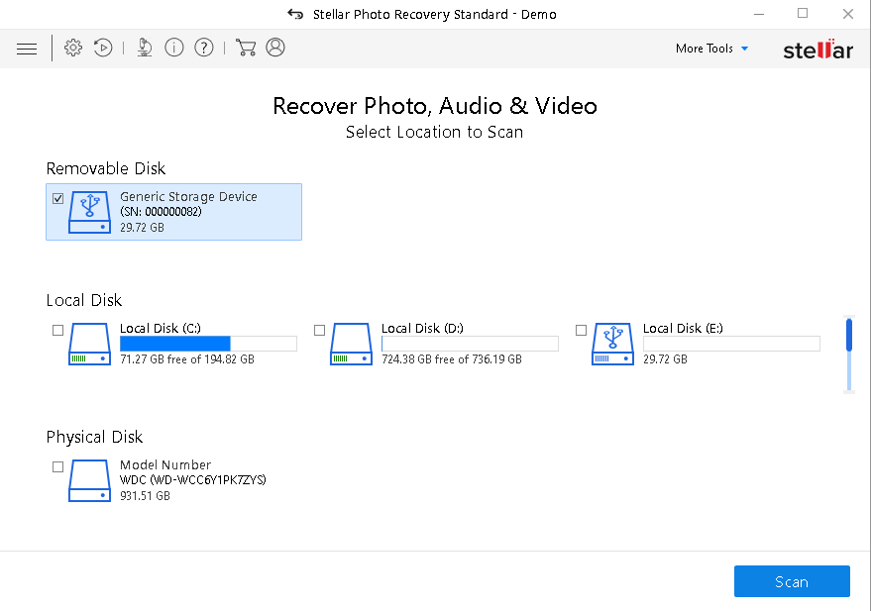This screenshot has width=871, height=611.
Task: Click the Local Disk (C:) label
Action: (x=161, y=328)
